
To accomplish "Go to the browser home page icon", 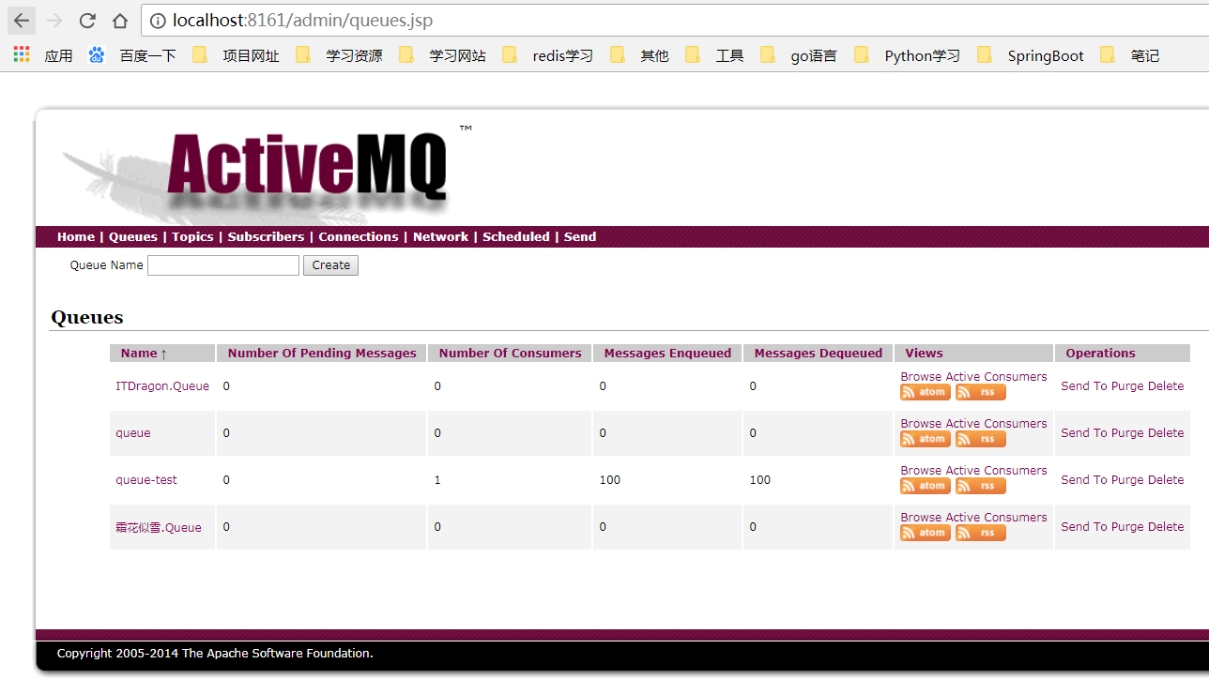I will coord(119,21).
